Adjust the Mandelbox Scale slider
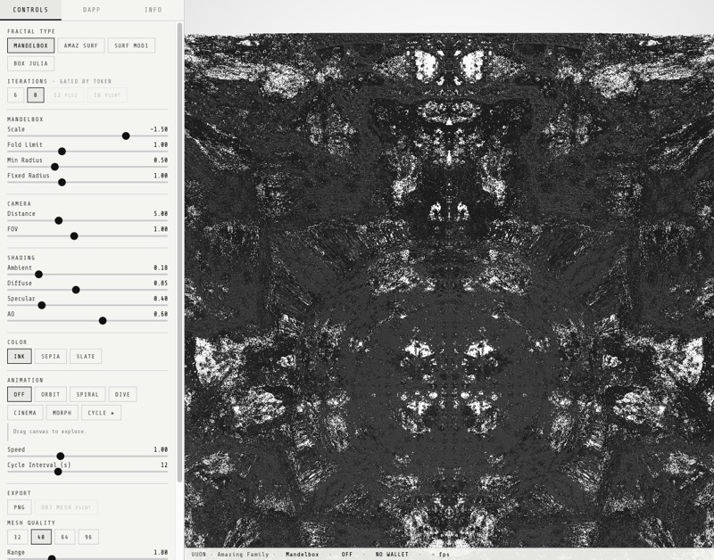 pos(87,136)
